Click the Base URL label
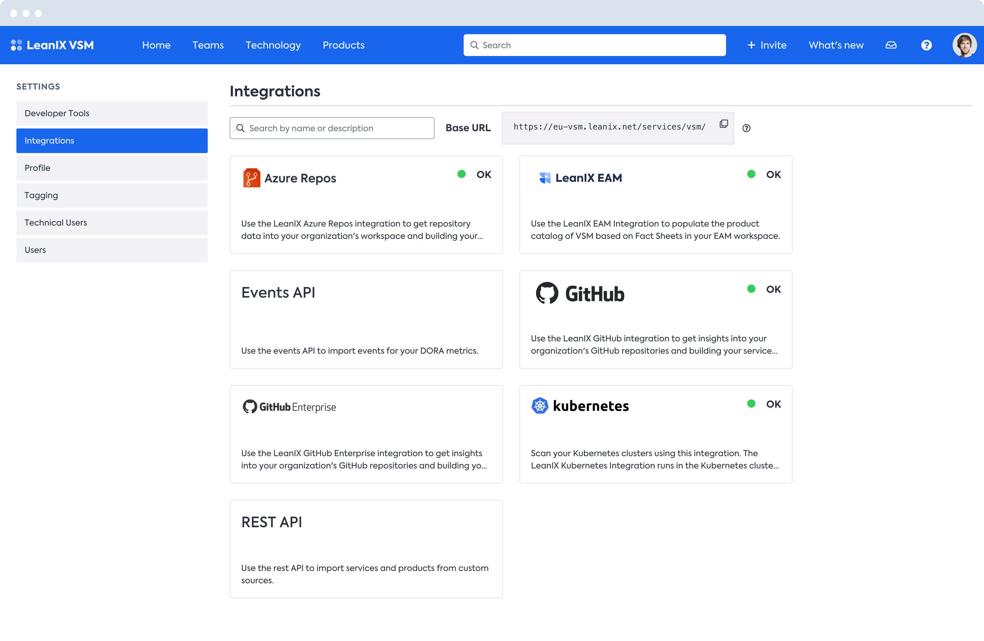Viewport: 984px width, 641px height. click(468, 128)
